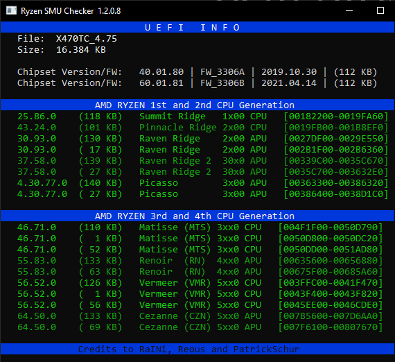This screenshot has width=395, height=362.
Task: Click the Summit Ridge 25.86.0 row
Action: [x=202, y=117]
